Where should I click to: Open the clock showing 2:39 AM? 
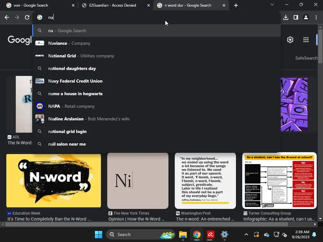tap(301, 234)
